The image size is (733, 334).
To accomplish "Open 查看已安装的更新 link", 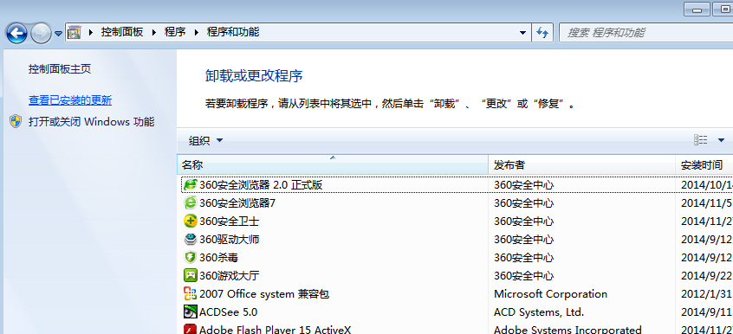I will 70,100.
